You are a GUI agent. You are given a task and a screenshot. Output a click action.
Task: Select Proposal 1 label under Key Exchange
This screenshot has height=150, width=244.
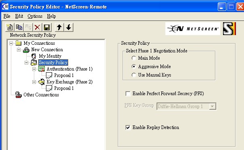[x=64, y=88]
